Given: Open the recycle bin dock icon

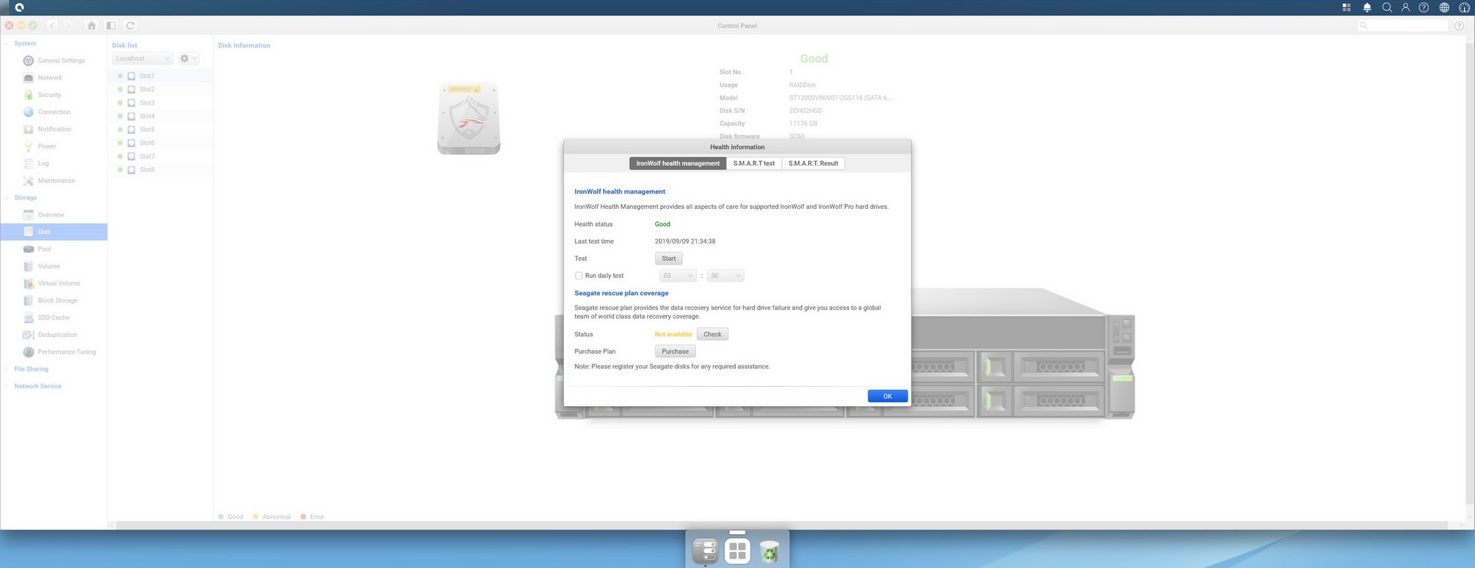Looking at the screenshot, I should (x=769, y=551).
